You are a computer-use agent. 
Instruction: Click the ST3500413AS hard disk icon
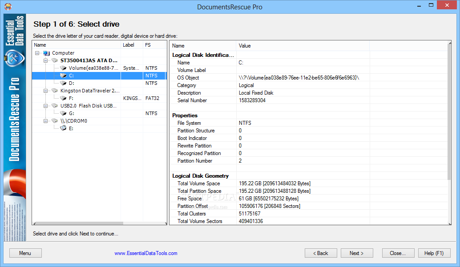(55, 61)
